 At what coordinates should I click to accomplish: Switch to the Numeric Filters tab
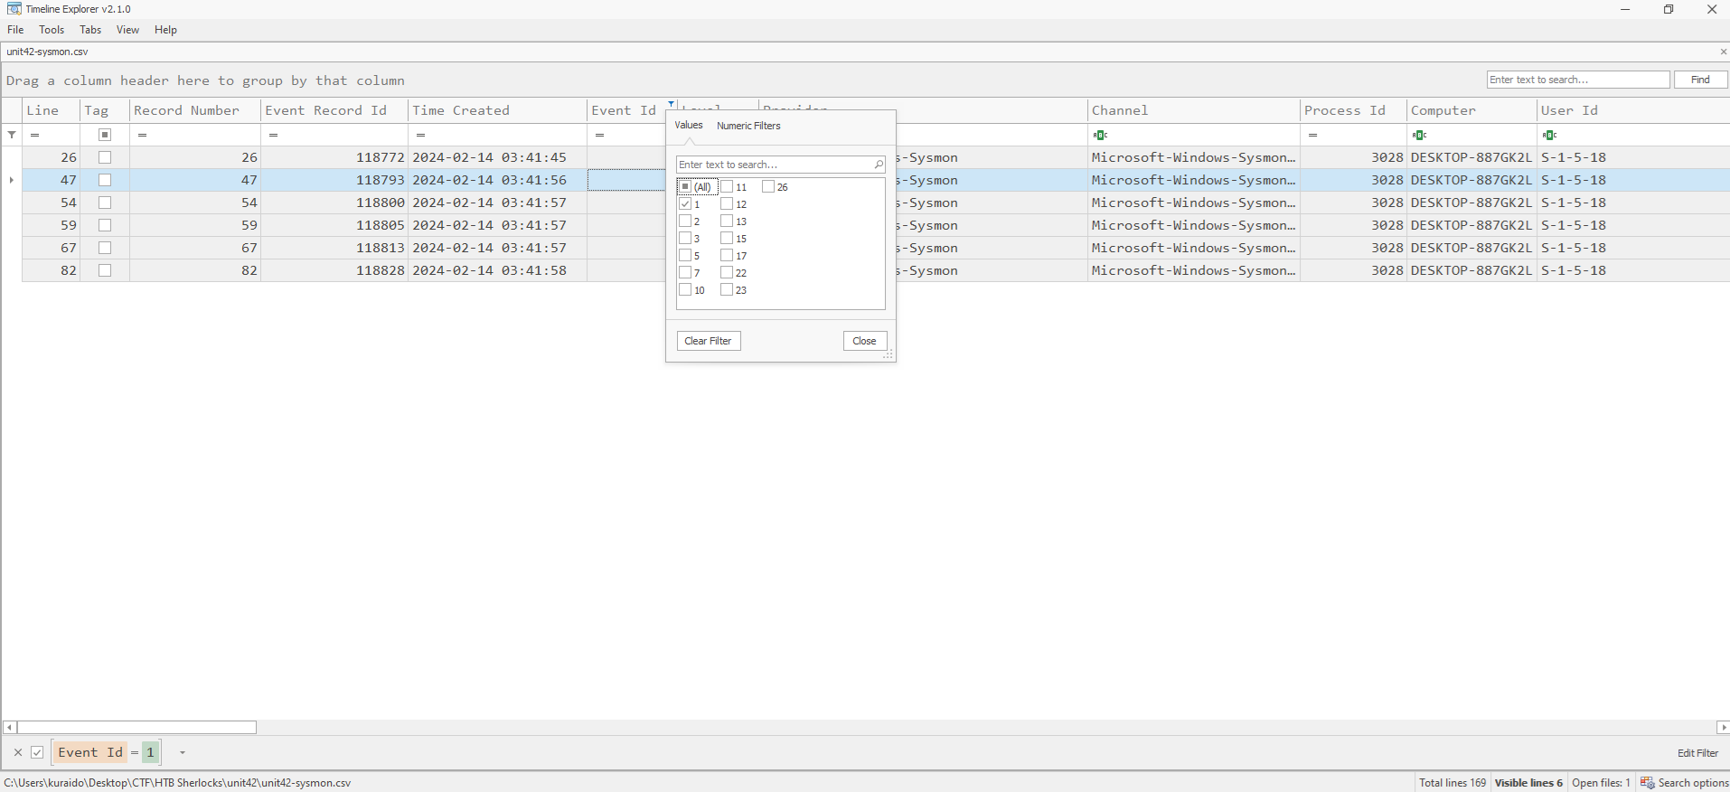(748, 126)
